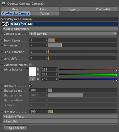Click the blue channel gradient slider

coord(88,79)
